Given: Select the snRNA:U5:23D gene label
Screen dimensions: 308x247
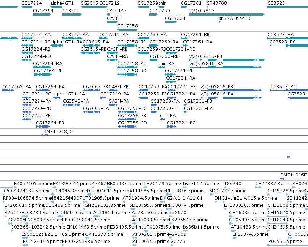Looking at the screenshot, I should pyautogui.click(x=235, y=18).
